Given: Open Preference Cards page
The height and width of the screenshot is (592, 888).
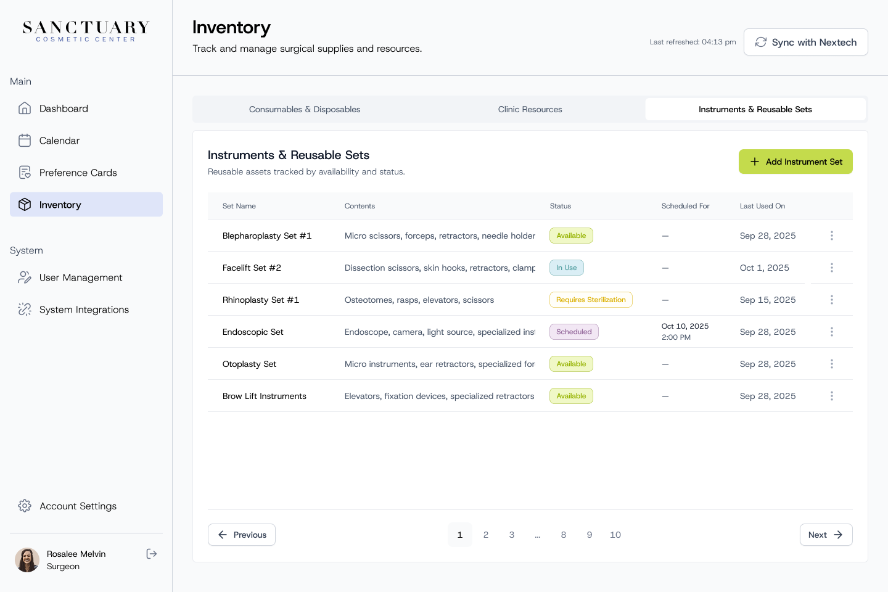Looking at the screenshot, I should [86, 173].
